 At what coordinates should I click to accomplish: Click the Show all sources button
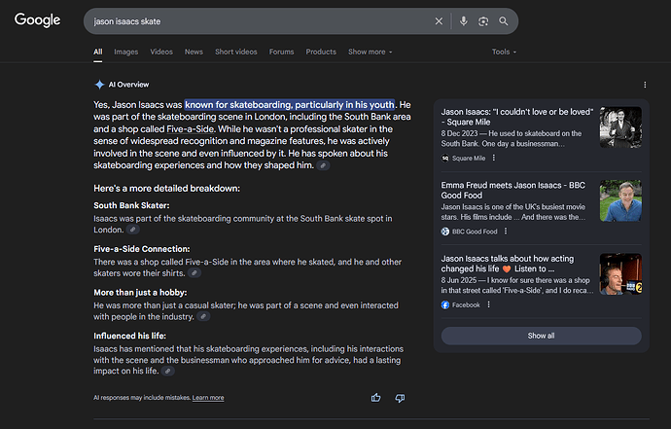point(542,336)
